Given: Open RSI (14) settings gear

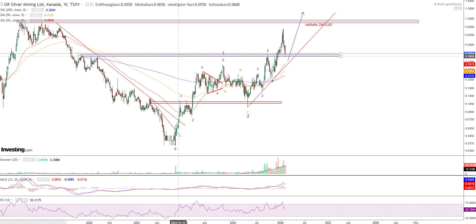Looking at the screenshot, I should click(22, 200).
